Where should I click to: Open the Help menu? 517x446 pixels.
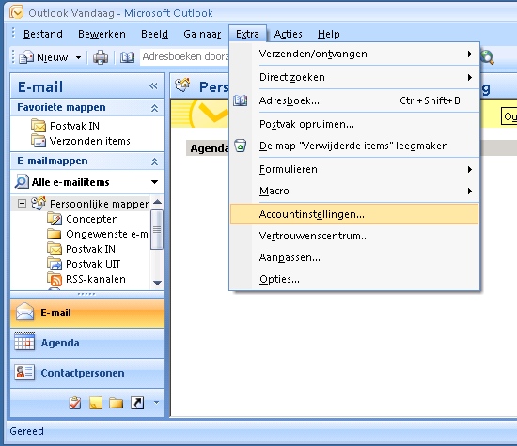point(328,34)
